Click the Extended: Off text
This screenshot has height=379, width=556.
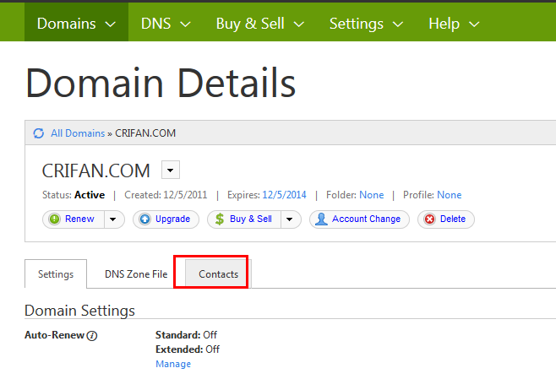(x=188, y=349)
